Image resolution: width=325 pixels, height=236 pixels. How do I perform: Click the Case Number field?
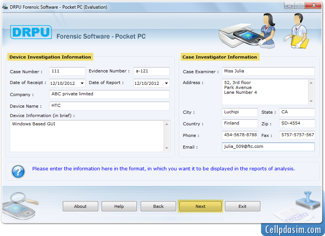[67, 71]
